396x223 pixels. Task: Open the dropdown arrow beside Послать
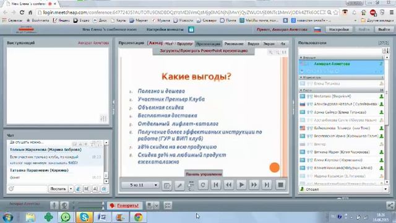click(71, 189)
